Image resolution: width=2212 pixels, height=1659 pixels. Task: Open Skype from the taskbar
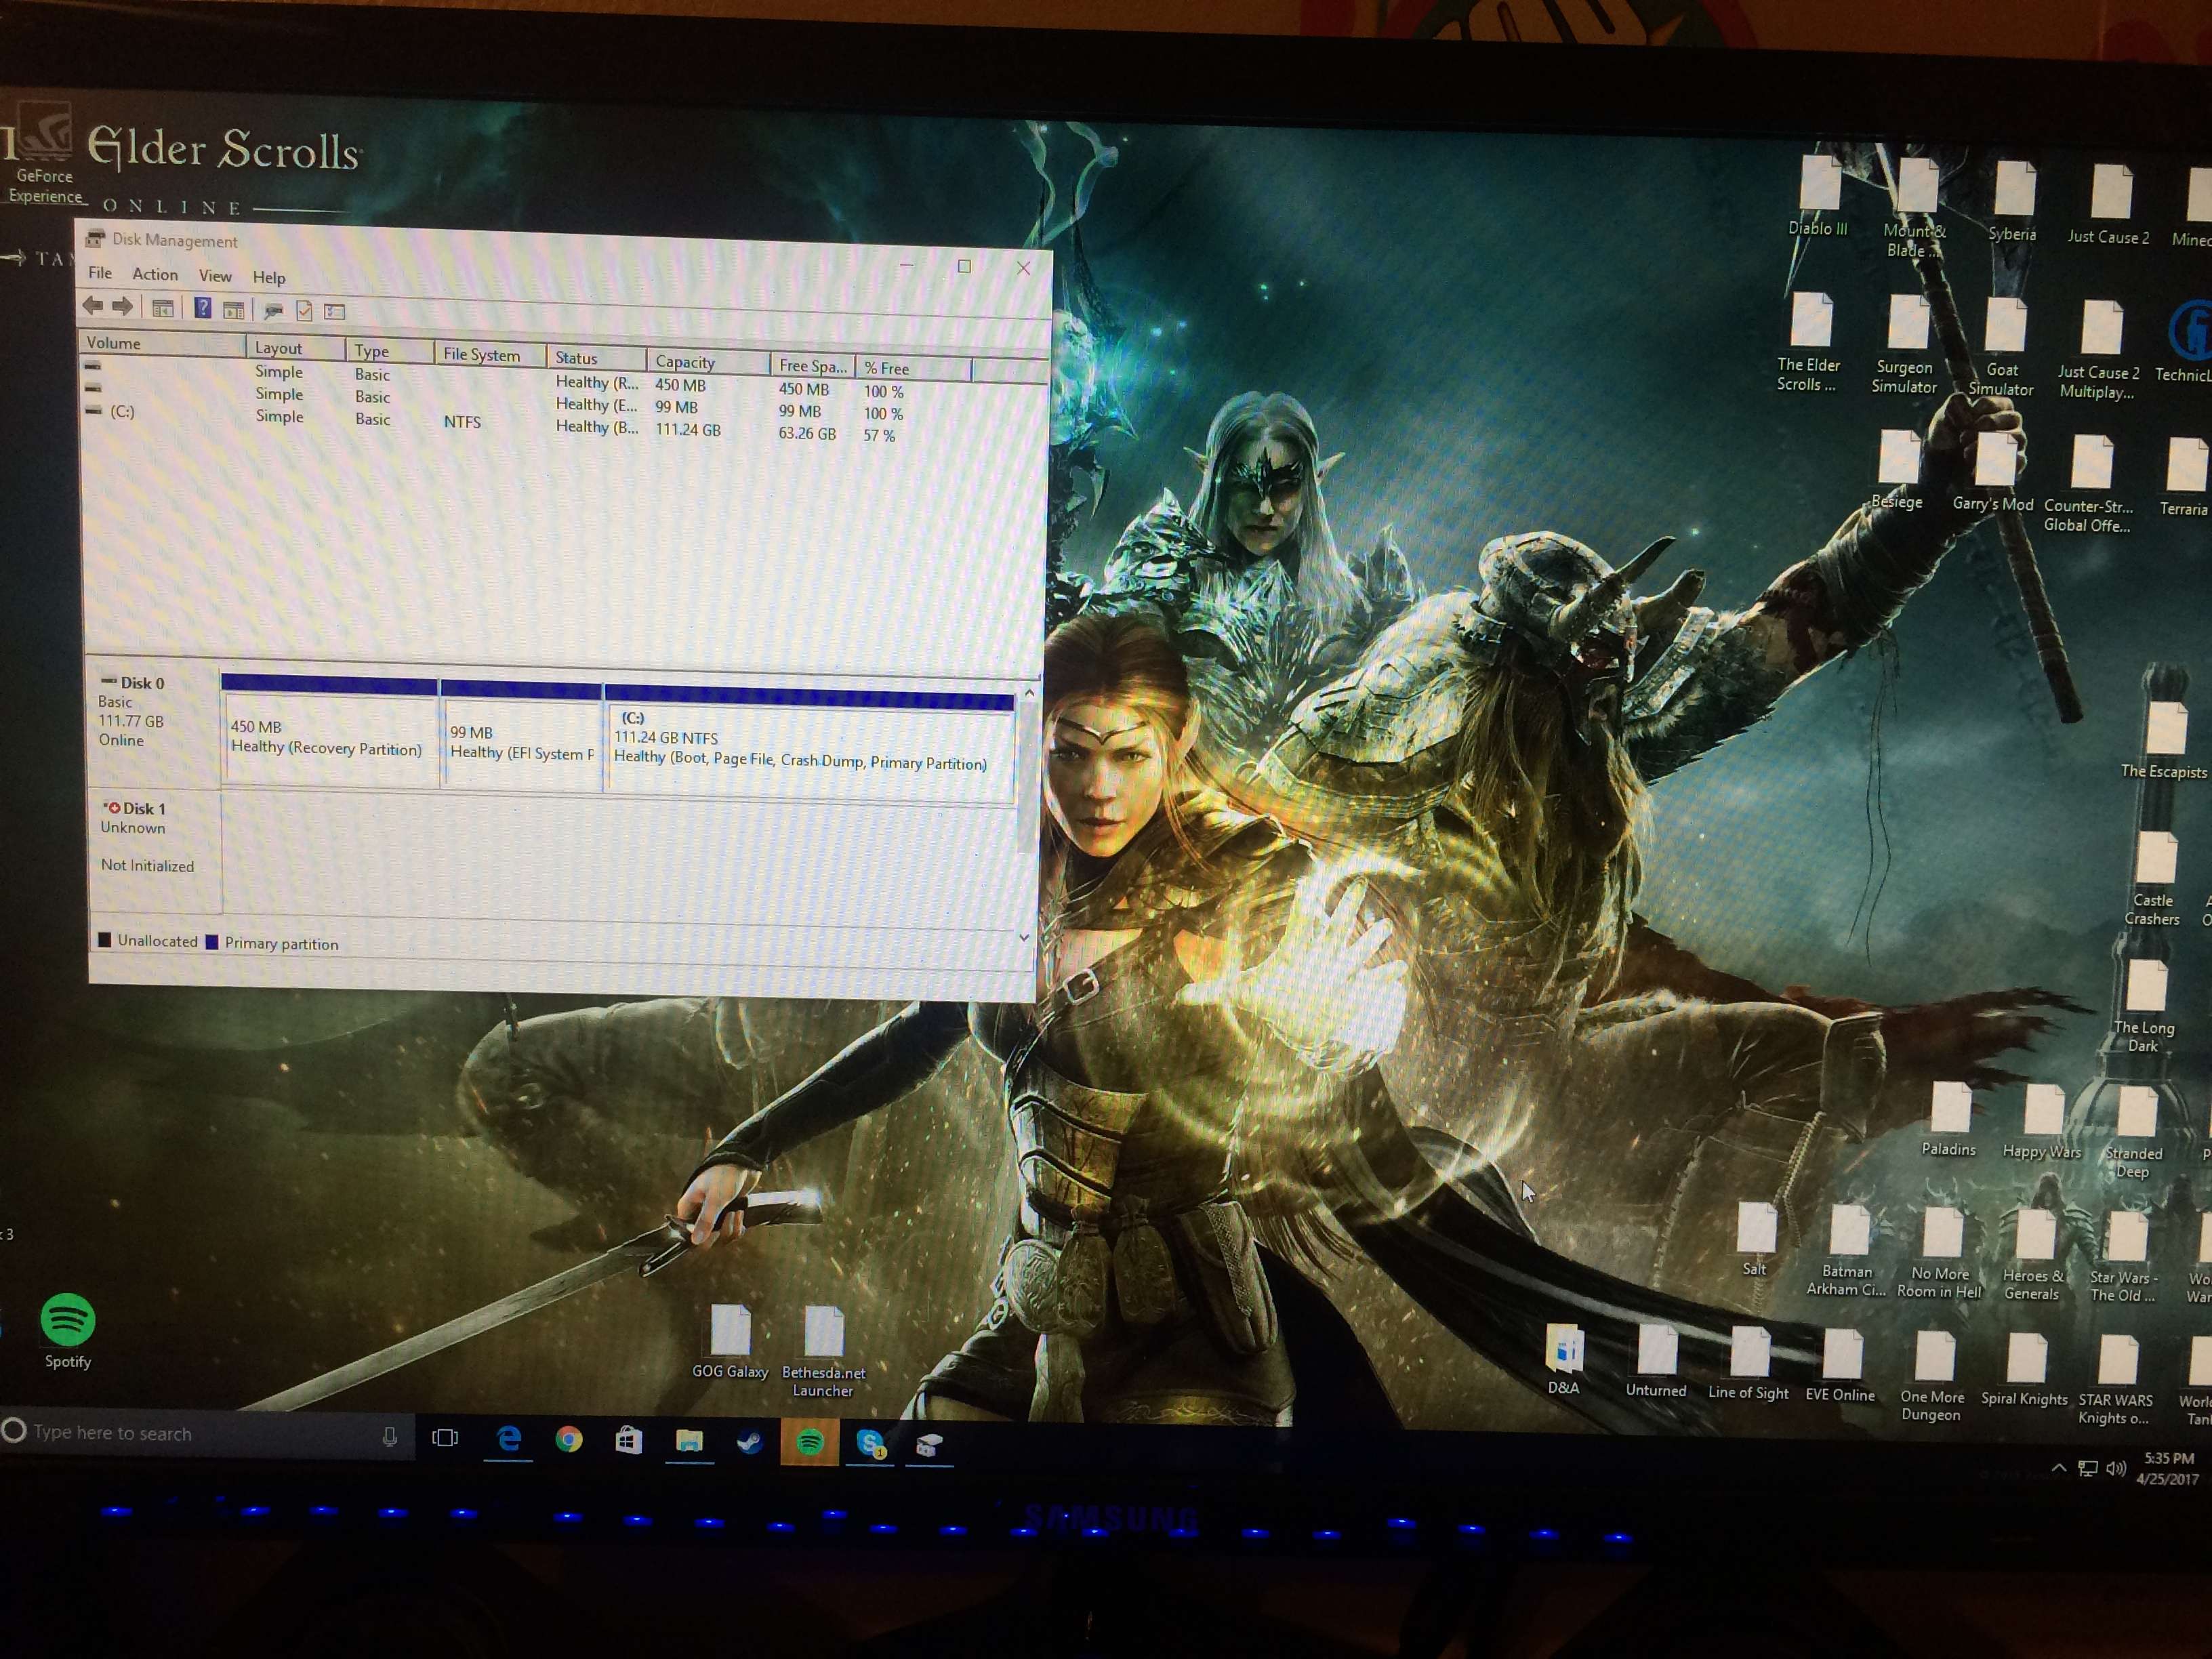(x=871, y=1443)
